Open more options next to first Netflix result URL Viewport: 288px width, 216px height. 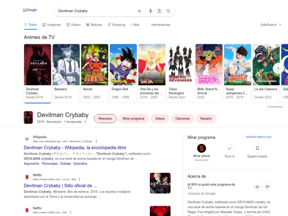pyautogui.click(x=79, y=179)
